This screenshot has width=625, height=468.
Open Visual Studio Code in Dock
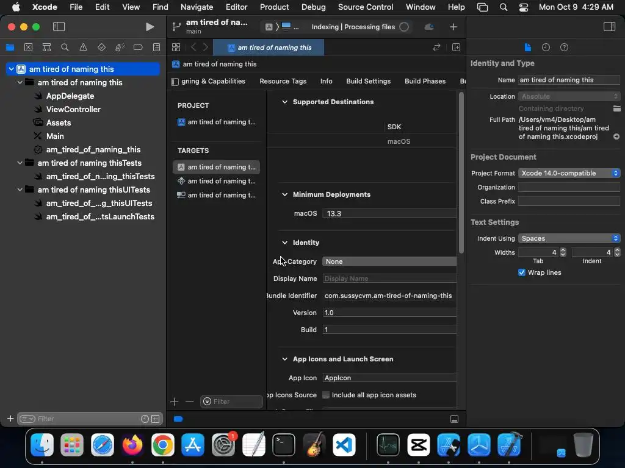(x=344, y=445)
